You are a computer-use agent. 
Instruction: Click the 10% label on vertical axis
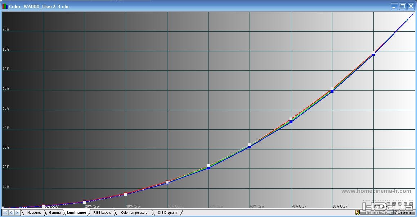click(x=6, y=186)
